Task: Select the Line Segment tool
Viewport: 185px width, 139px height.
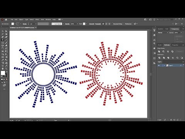Action: (x=6, y=40)
